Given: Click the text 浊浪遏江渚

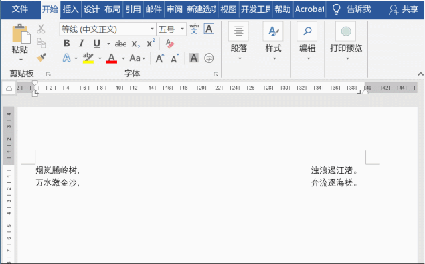Looking at the screenshot, I should point(332,170).
